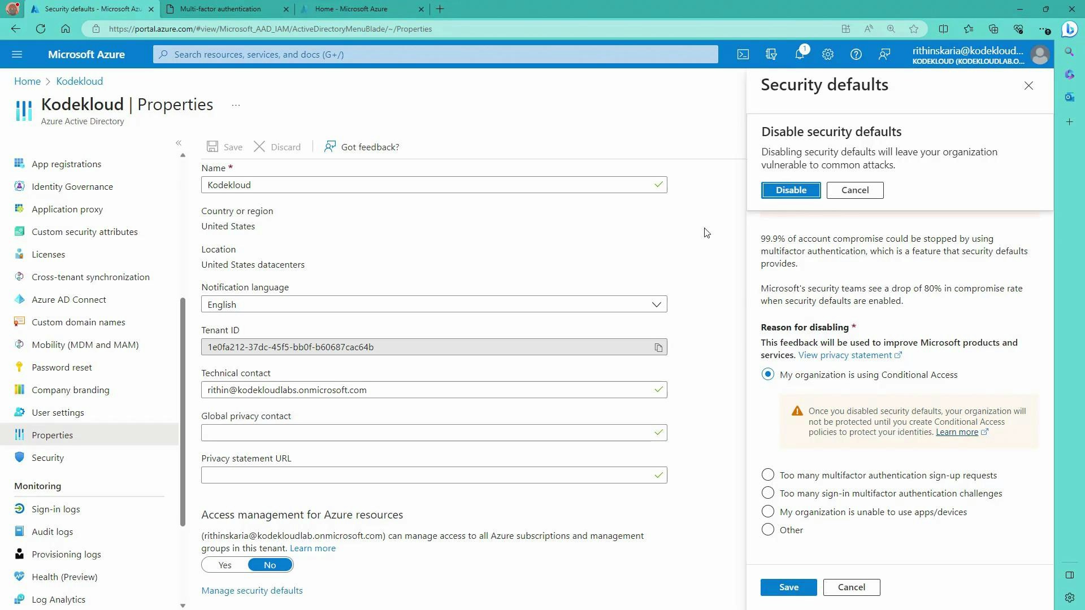
Task: Open the ellipsis menu beside Properties title
Action: (236, 105)
